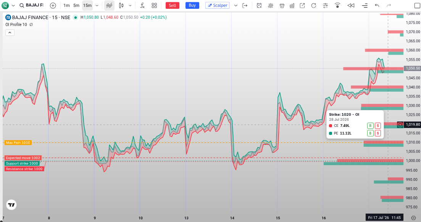Switch to the 5m timeframe

tap(76, 5)
